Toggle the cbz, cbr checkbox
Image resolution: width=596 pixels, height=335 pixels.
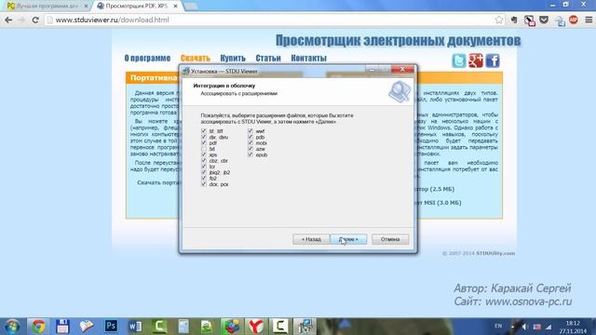click(x=204, y=161)
